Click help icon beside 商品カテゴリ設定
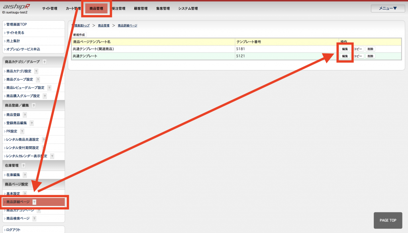Image resolution: width=408 pixels, height=233 pixels. click(36, 71)
